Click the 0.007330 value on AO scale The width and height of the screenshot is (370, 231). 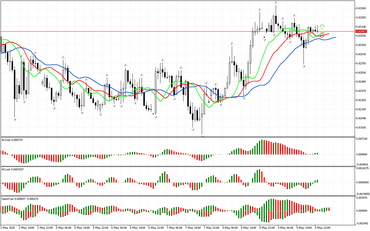click(362, 139)
